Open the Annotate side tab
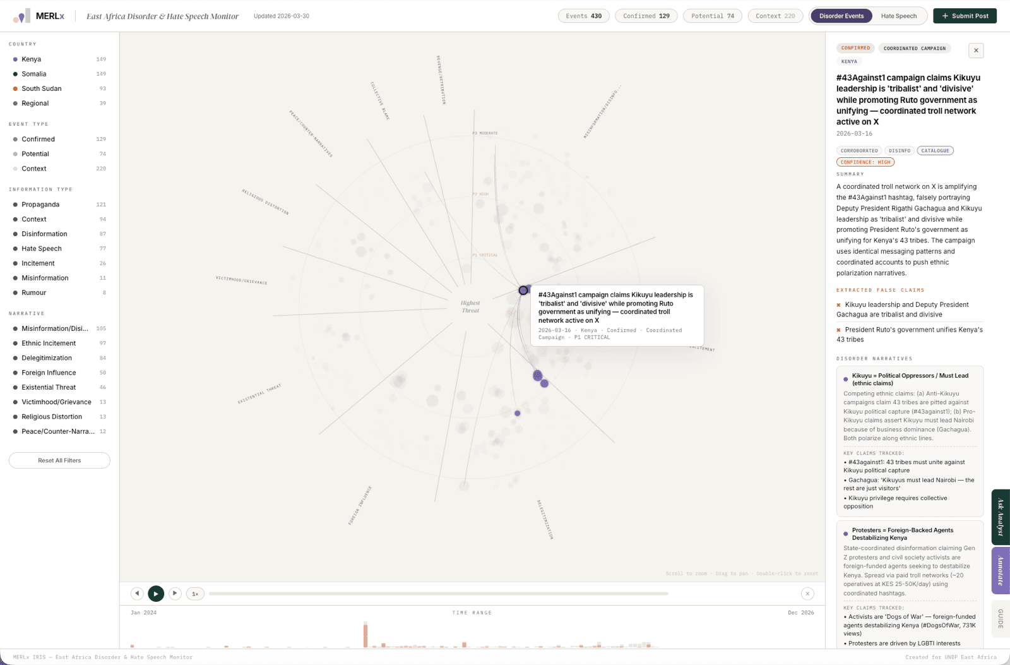The height and width of the screenshot is (665, 1010). 1001,570
